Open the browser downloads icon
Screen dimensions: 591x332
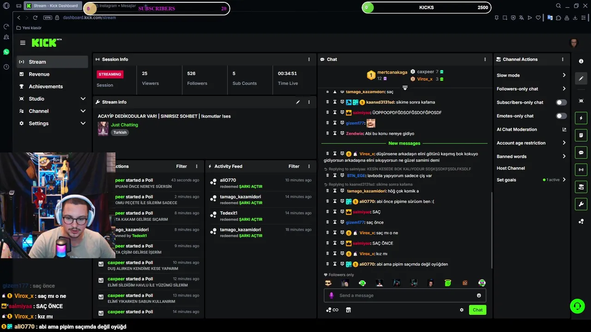coord(575,18)
